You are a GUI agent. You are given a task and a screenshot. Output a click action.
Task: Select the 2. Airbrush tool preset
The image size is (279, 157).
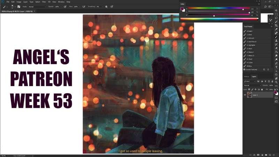(258, 38)
